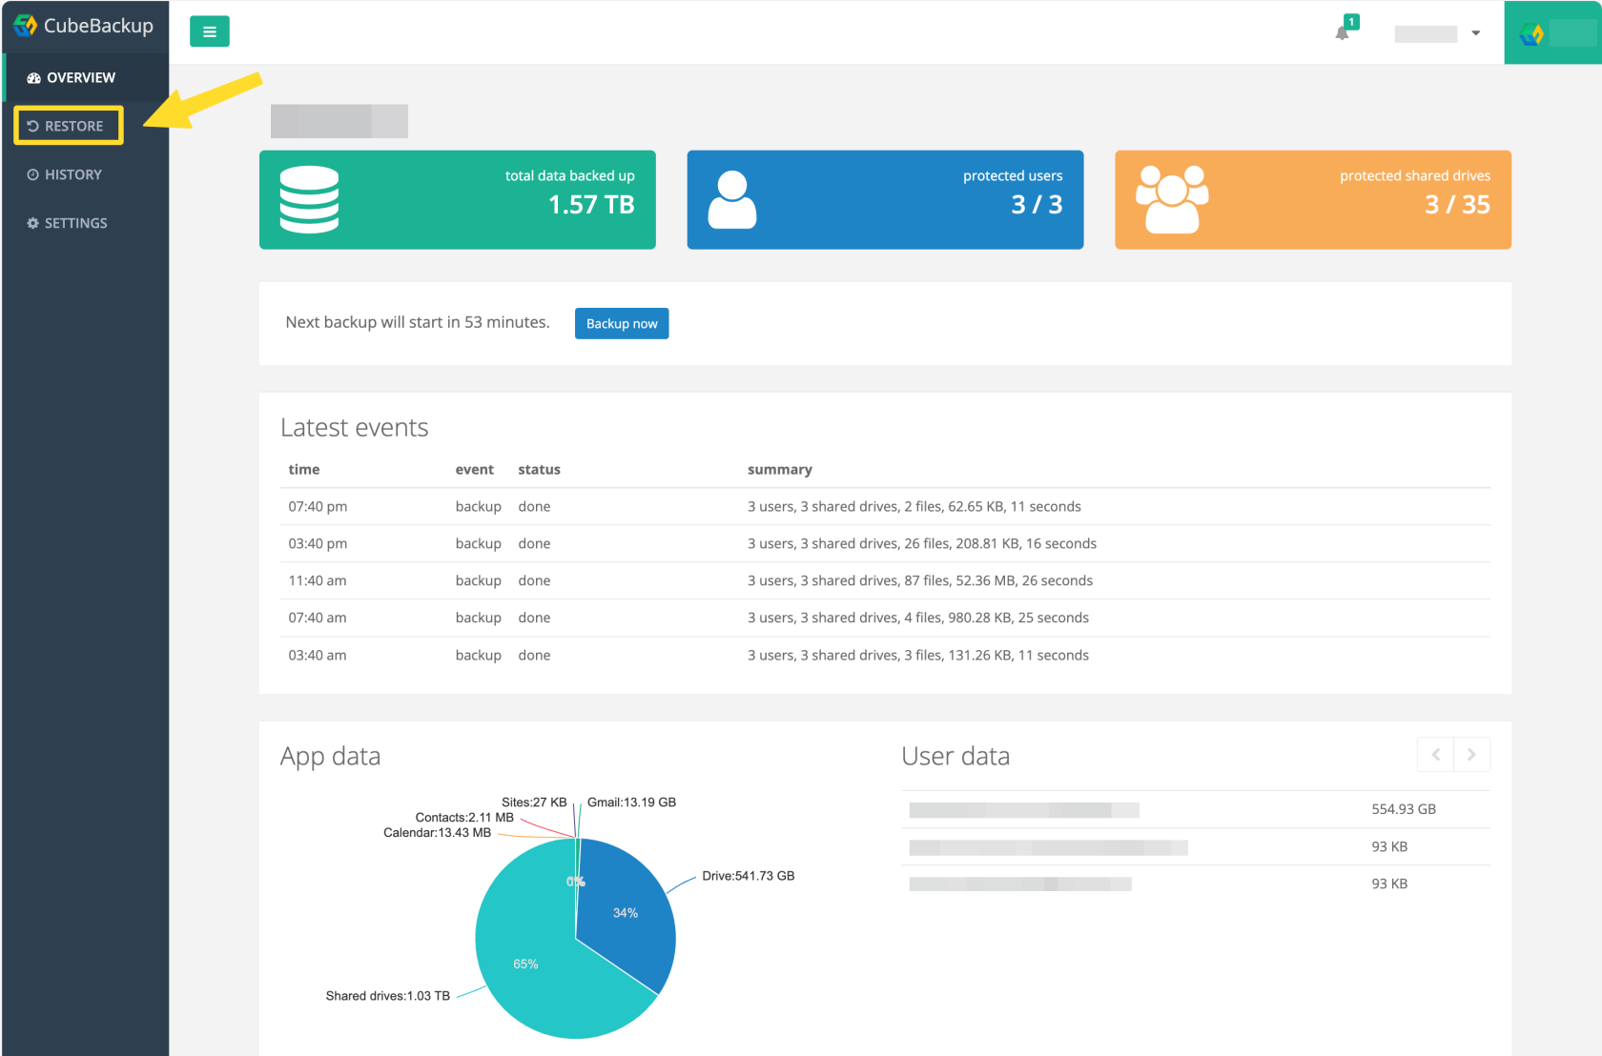Click the summary column header

(780, 470)
